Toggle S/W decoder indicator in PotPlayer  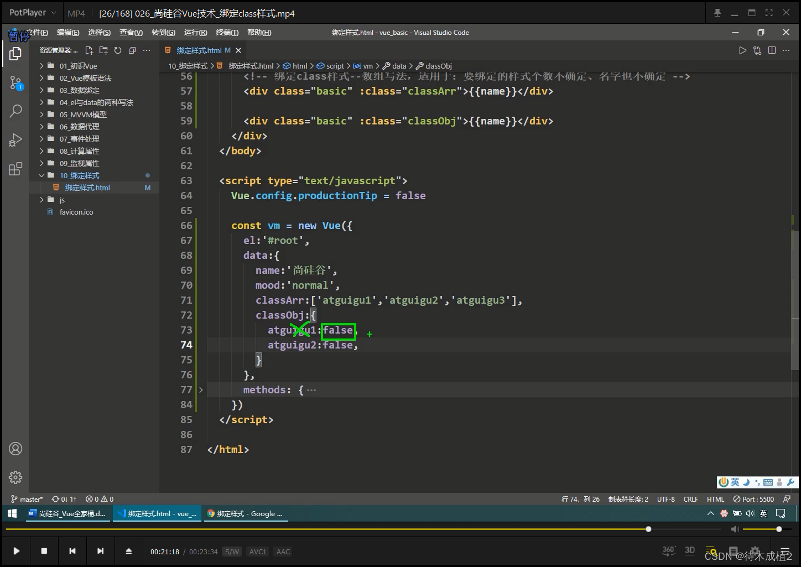[232, 552]
